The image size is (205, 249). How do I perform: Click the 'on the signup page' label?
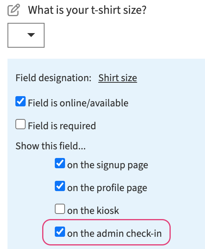108,165
